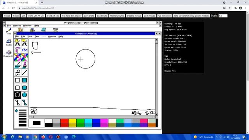
Task: Open Paintbrush Options menu
Action: point(52,37)
